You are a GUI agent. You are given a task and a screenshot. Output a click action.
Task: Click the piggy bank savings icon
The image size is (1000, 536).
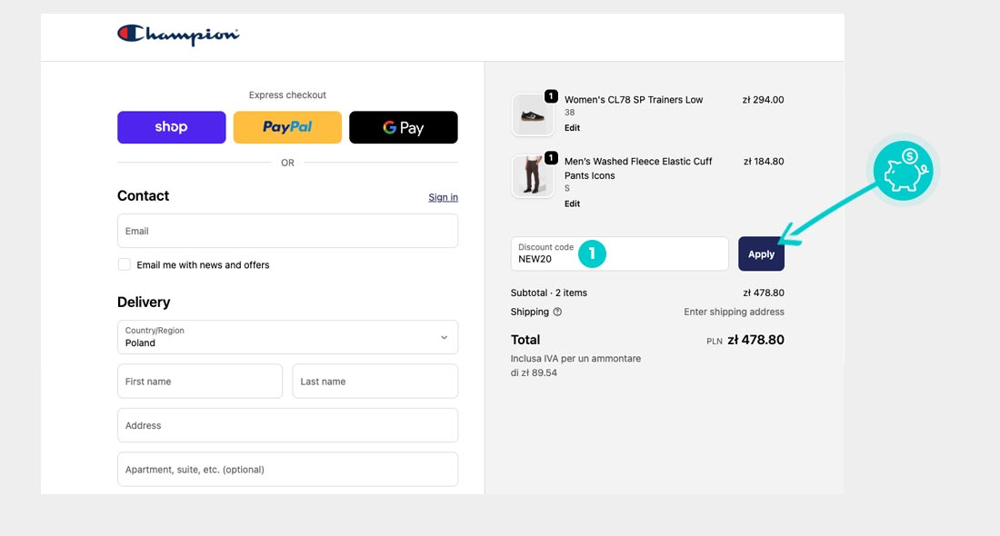pos(902,171)
